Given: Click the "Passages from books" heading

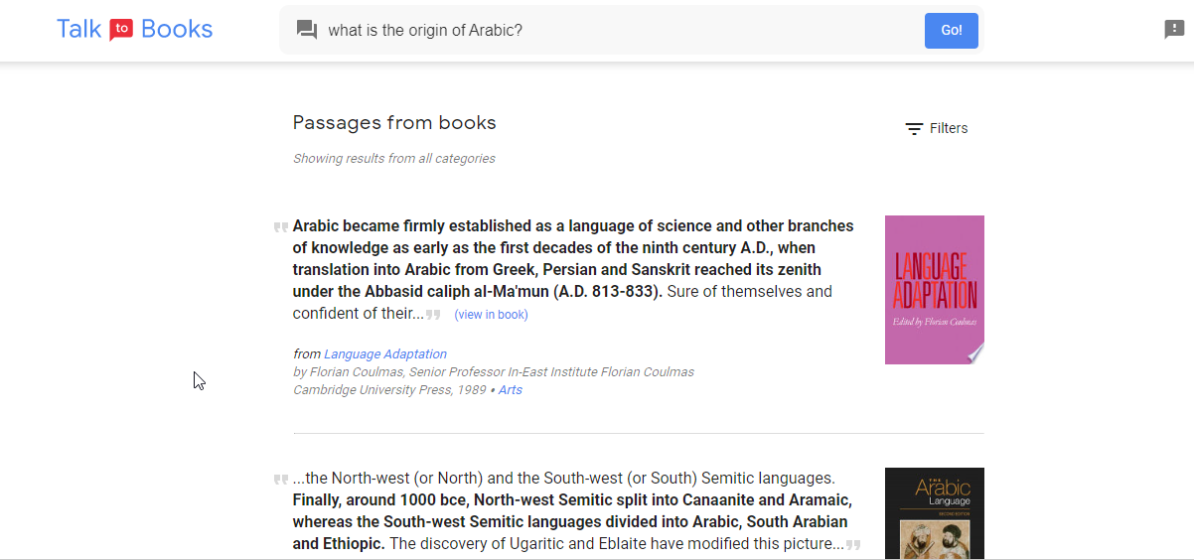Looking at the screenshot, I should click(394, 123).
